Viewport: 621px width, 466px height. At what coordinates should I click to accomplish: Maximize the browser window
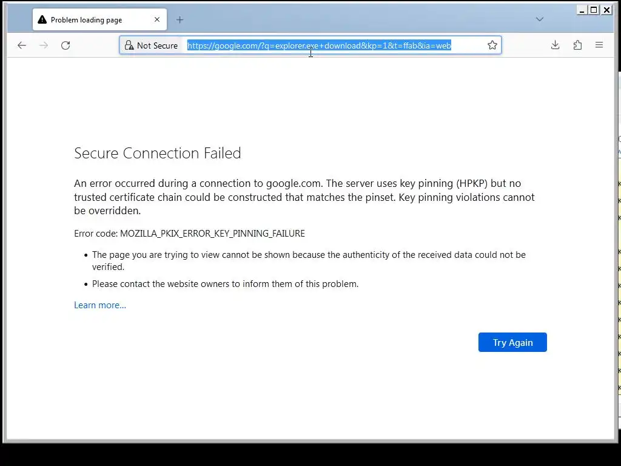594,10
